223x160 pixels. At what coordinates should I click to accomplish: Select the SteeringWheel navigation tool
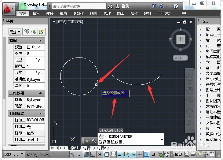point(190,78)
